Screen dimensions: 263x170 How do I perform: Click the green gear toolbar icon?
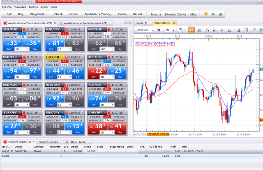click(221, 14)
